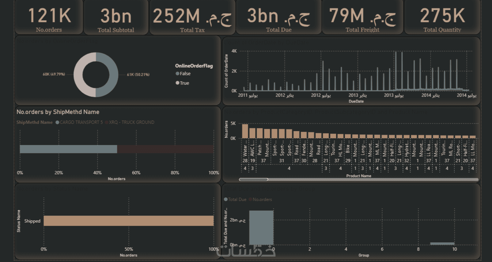Select the Shipped status bar
The image size is (492, 262).
click(x=129, y=221)
